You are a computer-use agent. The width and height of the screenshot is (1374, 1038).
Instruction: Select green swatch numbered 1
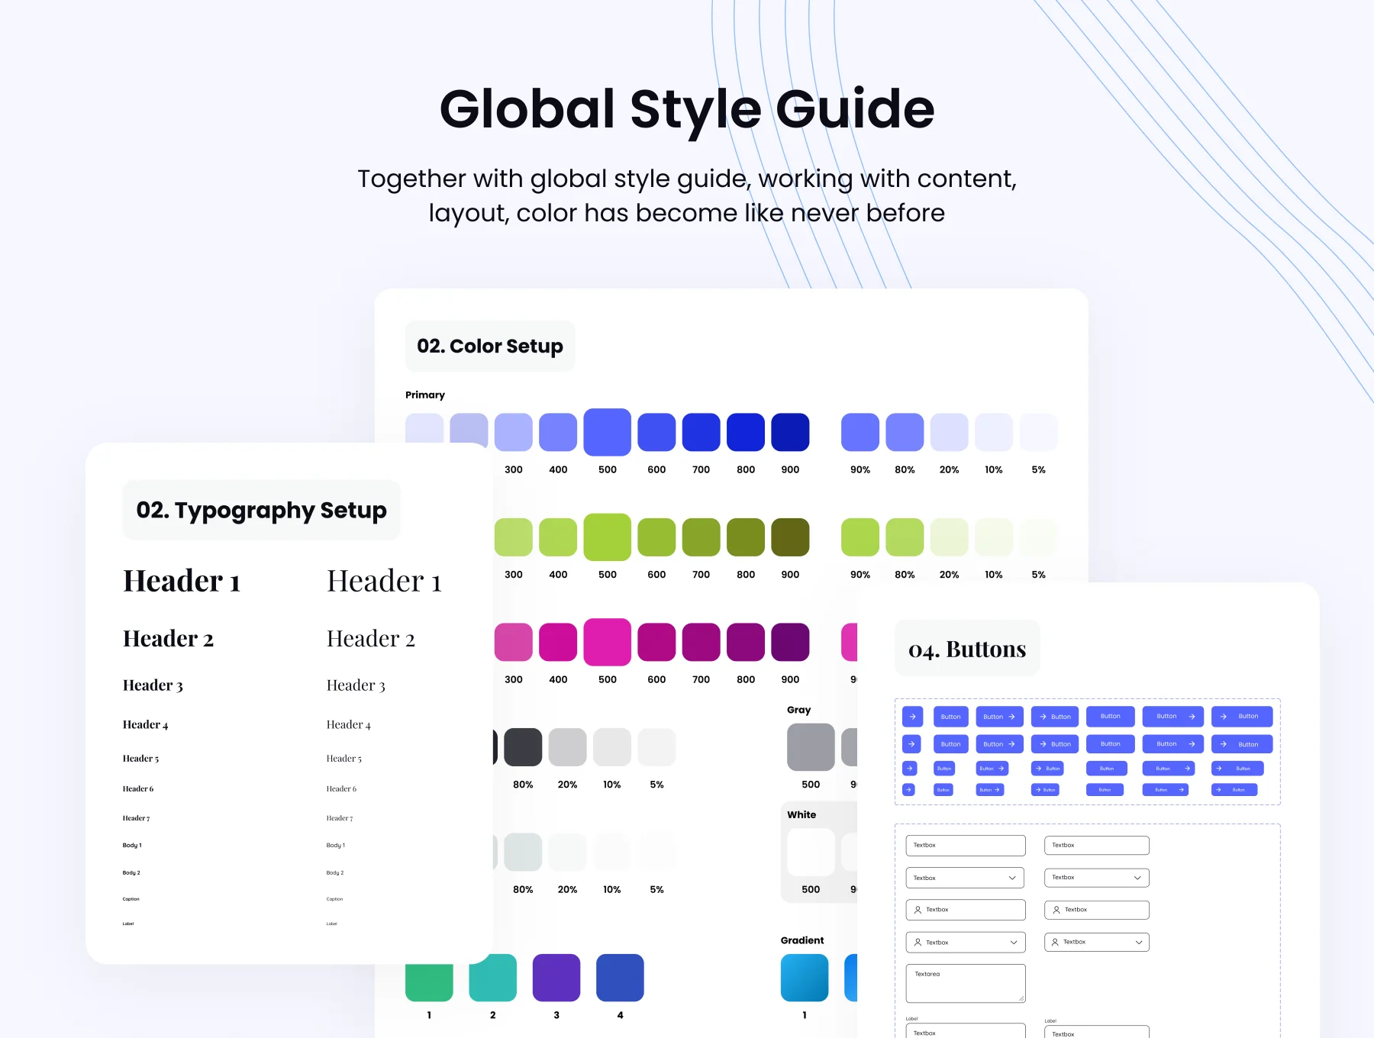click(429, 982)
